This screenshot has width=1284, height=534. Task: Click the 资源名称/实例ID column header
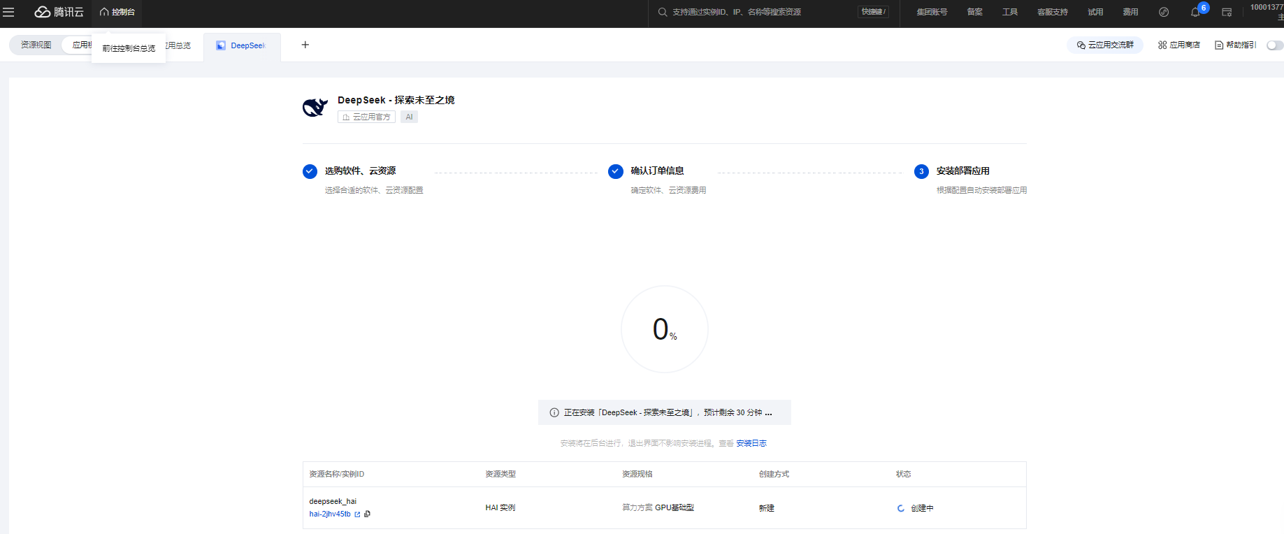point(337,474)
